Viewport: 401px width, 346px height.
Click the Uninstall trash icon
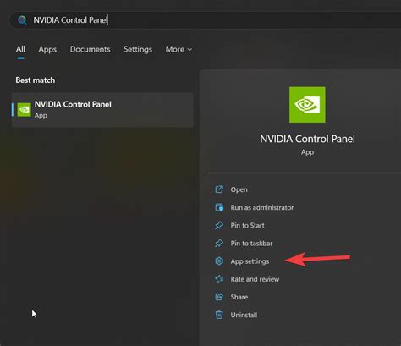point(219,315)
